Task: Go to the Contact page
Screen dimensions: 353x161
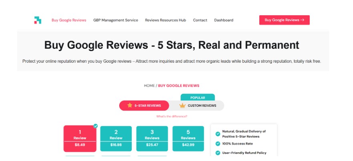Action: coord(200,20)
